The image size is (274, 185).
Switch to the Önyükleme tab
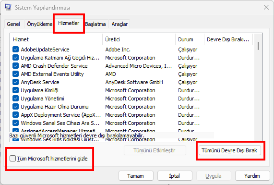pyautogui.click(x=39, y=24)
